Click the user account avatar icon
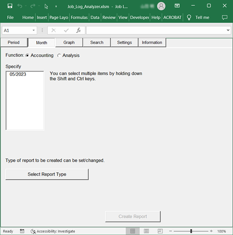Viewport: 233px width, 235px height. point(161,6)
